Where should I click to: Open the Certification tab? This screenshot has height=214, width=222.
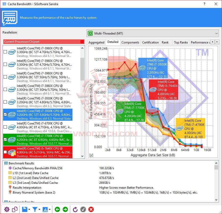(150, 42)
